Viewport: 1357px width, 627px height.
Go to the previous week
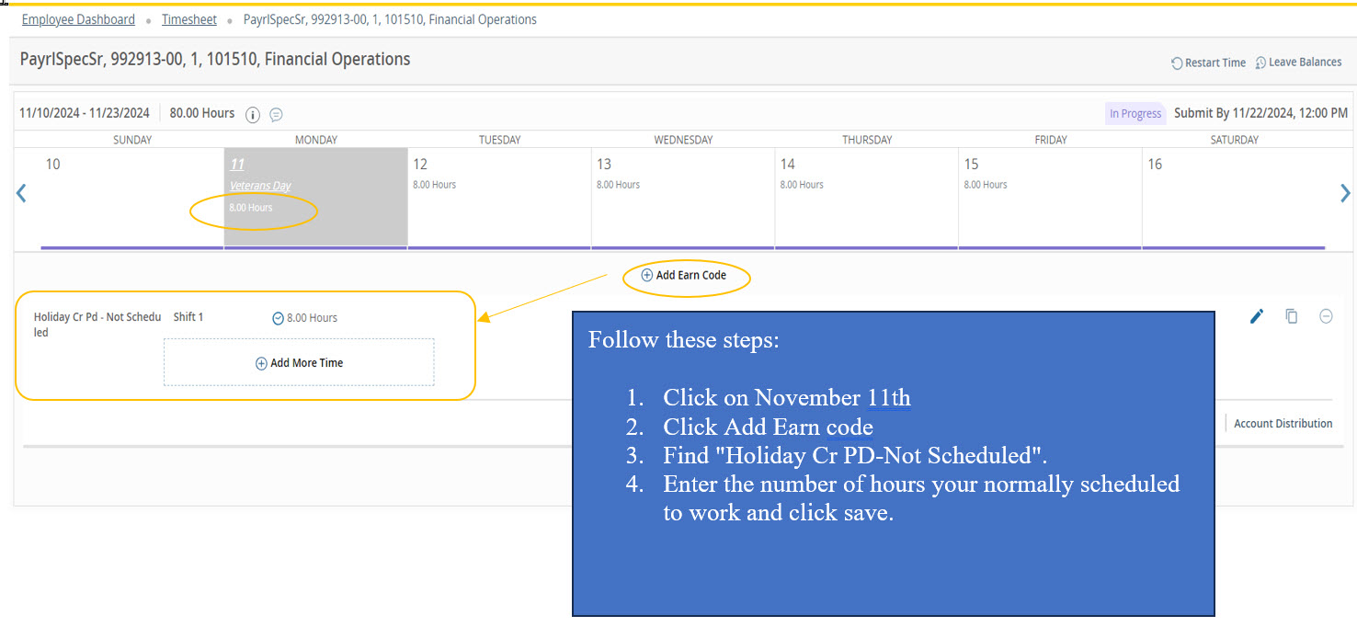tap(21, 193)
